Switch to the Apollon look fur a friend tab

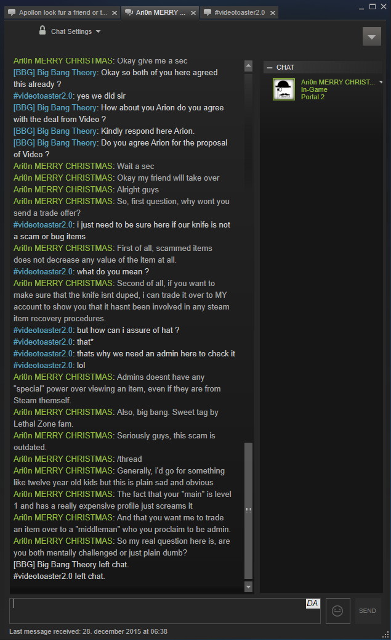pos(63,13)
